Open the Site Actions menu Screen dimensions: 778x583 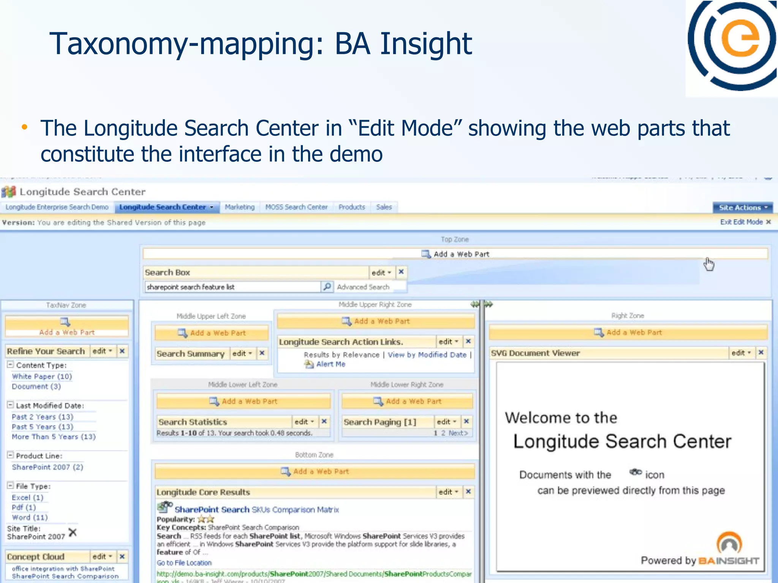point(743,208)
